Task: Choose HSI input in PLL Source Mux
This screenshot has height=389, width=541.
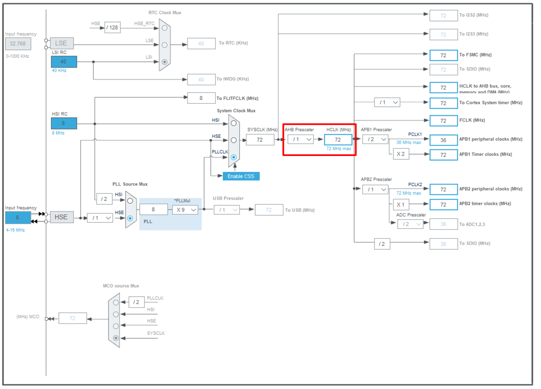Action: (130, 201)
